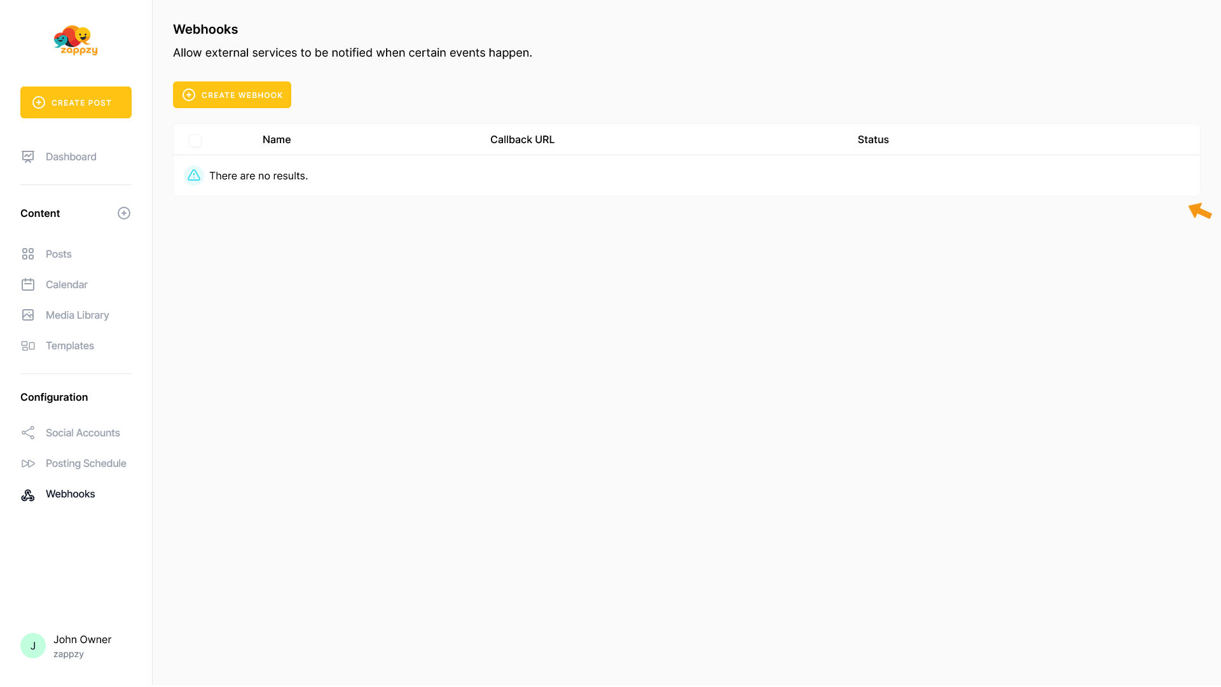Screen dimensions: 1221x687
Task: Click the Posting Schedule fast-forward icon
Action: [x=28, y=463]
